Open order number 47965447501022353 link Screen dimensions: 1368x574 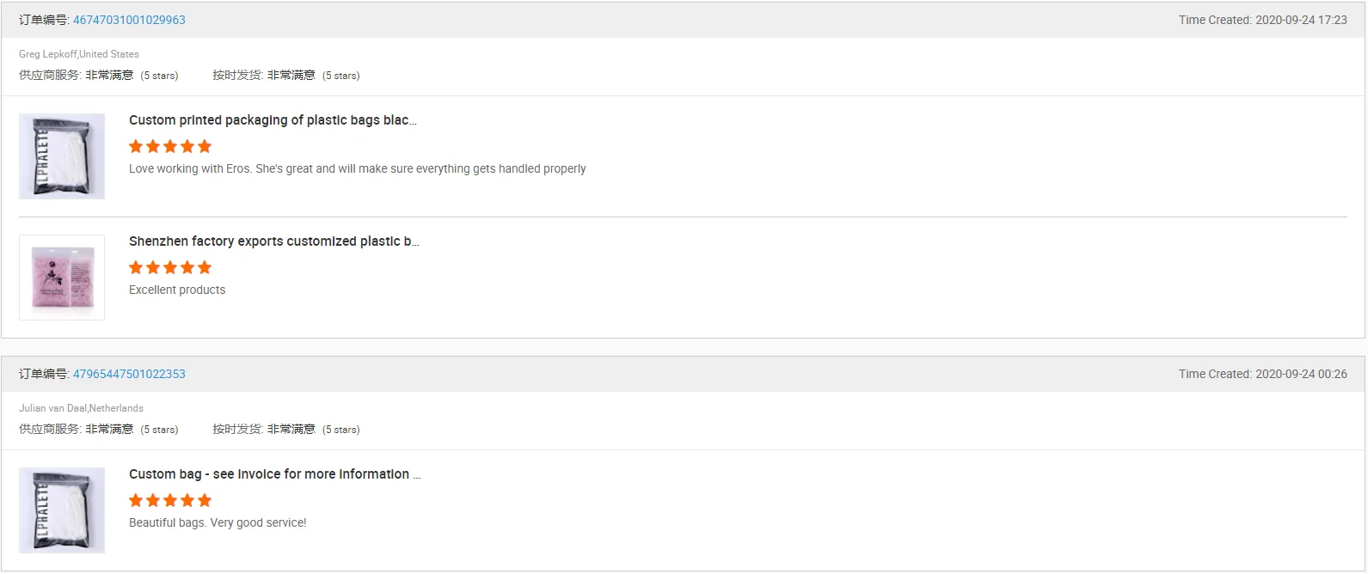129,374
